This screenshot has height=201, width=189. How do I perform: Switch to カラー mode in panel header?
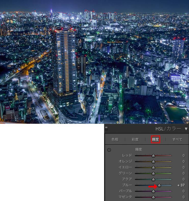pyautogui.click(x=174, y=129)
